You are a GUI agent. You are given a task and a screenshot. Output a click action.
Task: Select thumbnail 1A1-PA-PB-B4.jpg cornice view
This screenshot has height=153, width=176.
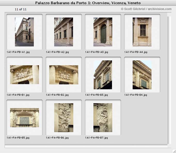tap(142, 75)
